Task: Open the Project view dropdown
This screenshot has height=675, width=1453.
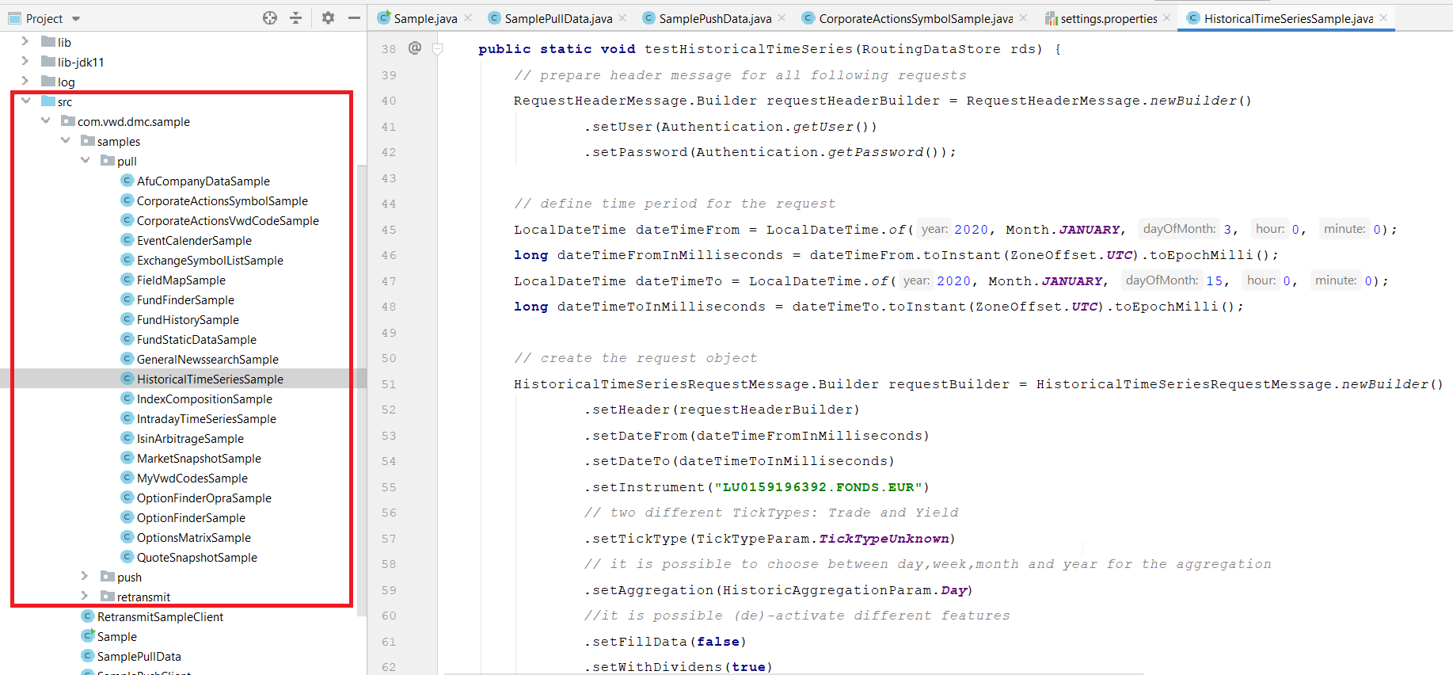Action: (76, 19)
